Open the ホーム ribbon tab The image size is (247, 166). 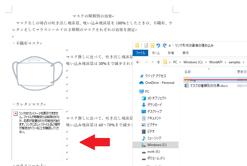coord(156,53)
